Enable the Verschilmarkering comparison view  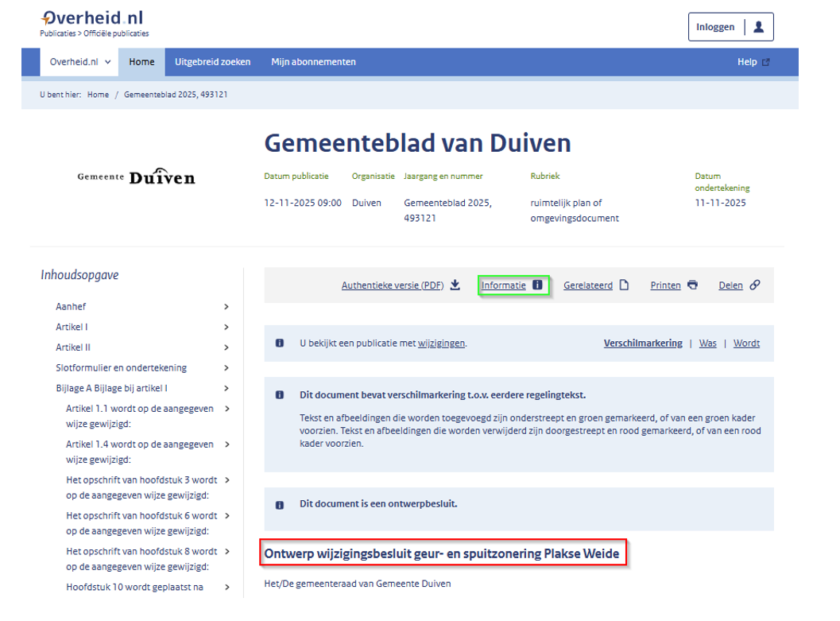tap(643, 343)
